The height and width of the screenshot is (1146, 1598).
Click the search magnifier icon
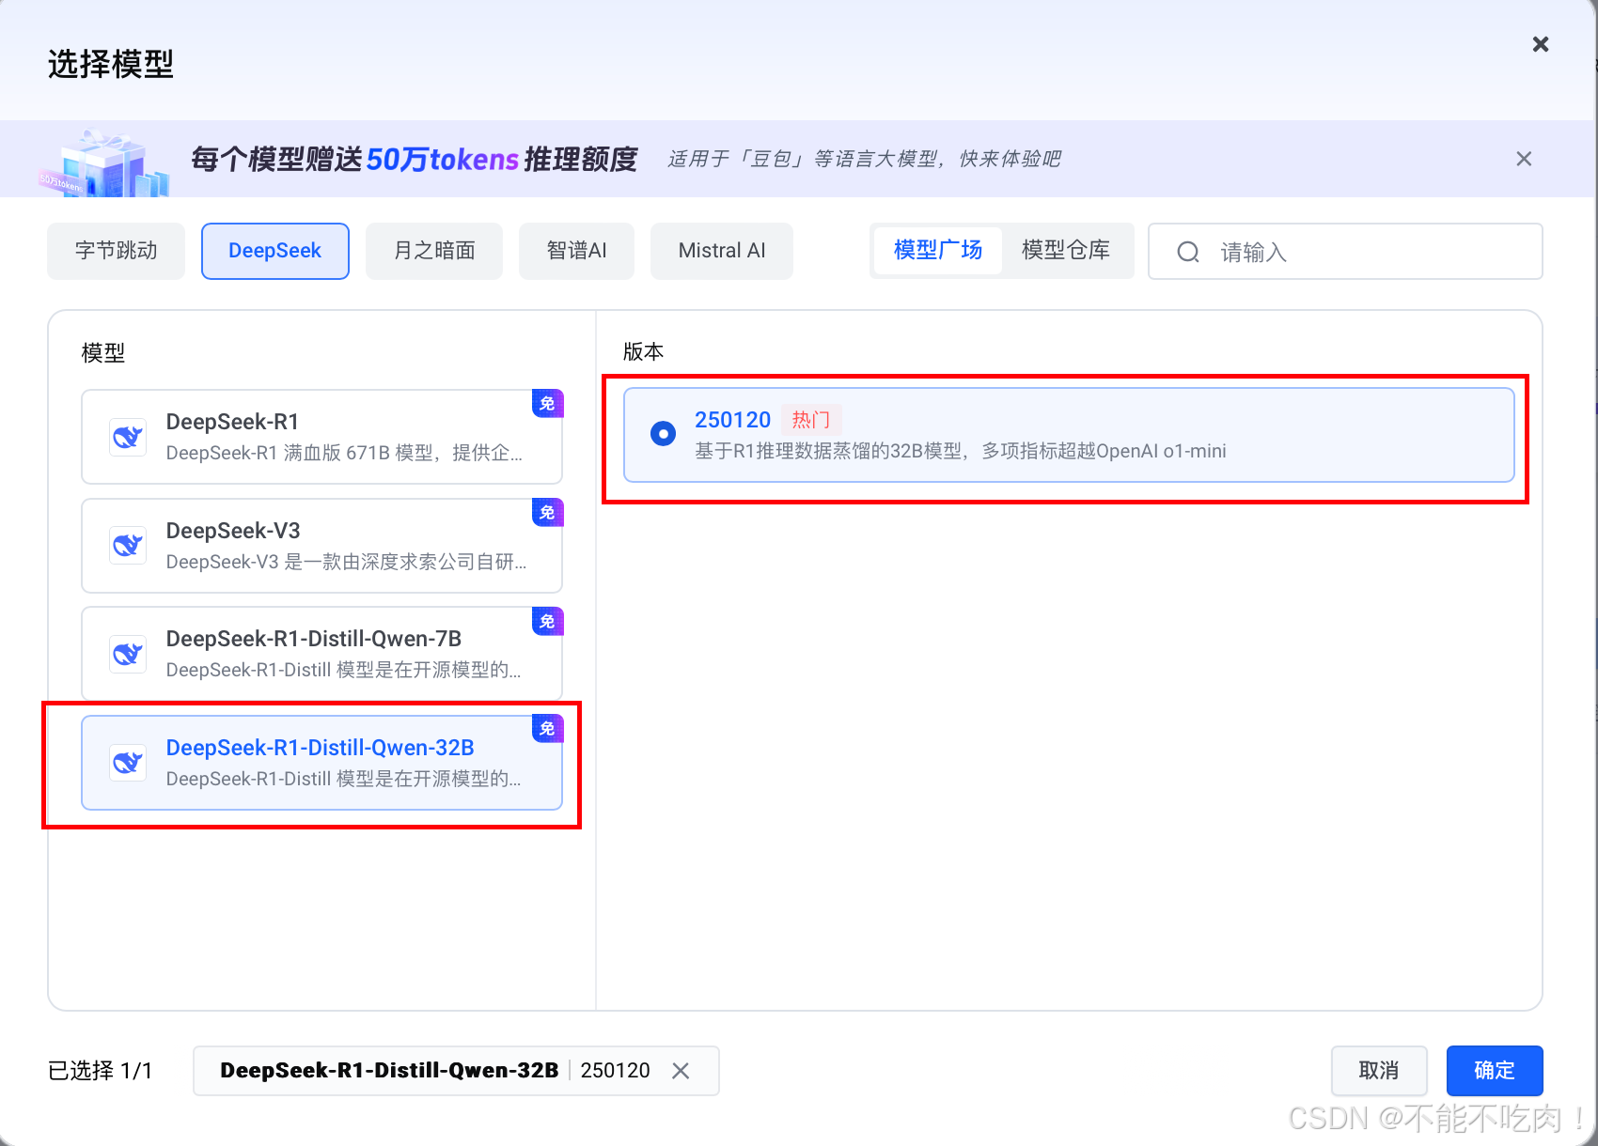(1188, 252)
